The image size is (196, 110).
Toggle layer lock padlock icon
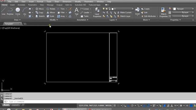(110, 9)
